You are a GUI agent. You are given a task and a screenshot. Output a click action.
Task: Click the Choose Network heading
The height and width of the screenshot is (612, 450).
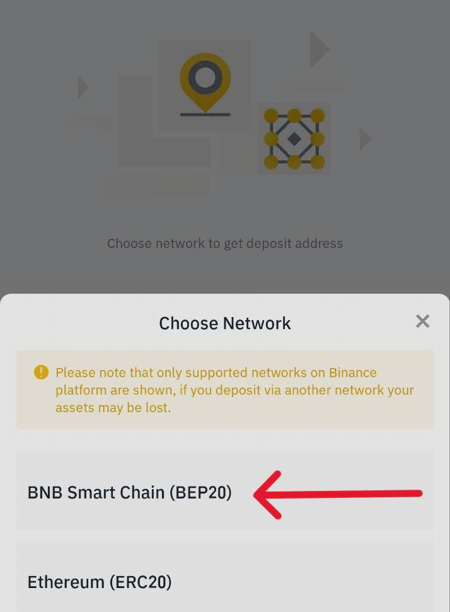(x=225, y=323)
